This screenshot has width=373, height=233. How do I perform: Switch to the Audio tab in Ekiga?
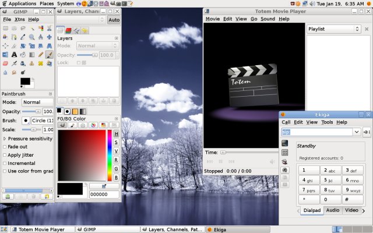(332, 210)
